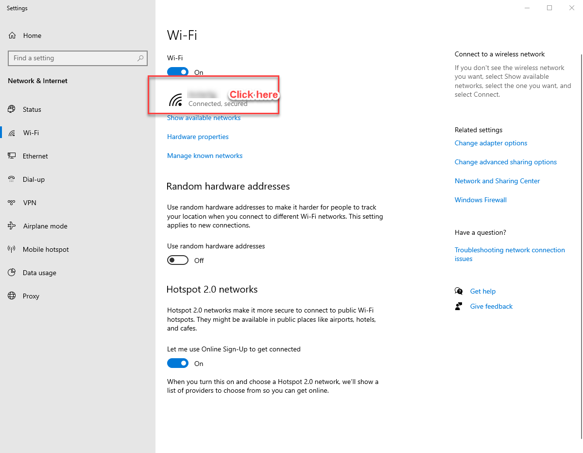Click the Hotspot 2.0 networks heading
The width and height of the screenshot is (583, 453).
[x=212, y=289]
